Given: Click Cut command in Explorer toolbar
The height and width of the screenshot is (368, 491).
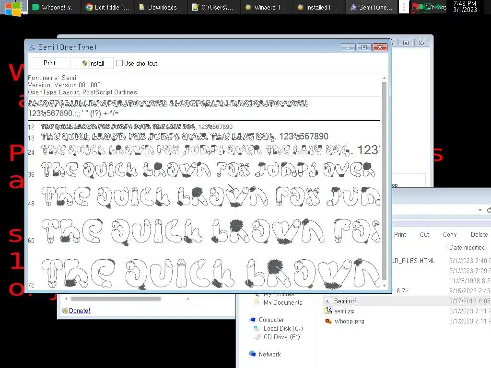Looking at the screenshot, I should click(x=424, y=234).
